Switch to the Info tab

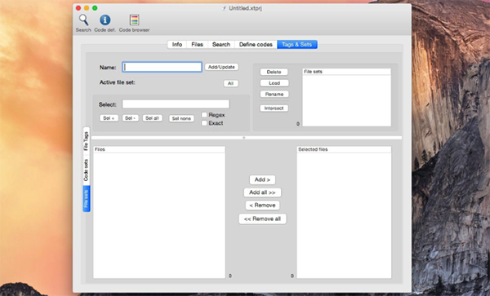(x=177, y=45)
